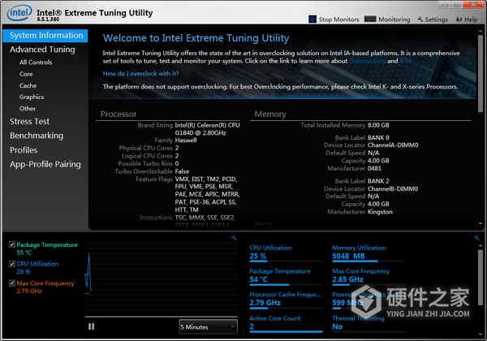Click Memory Utilization 5048 MB value
487x341 pixels.
point(348,257)
